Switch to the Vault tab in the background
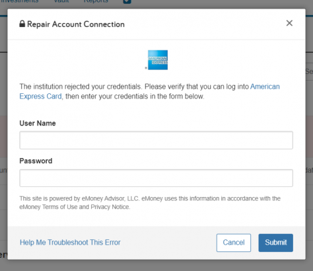The height and width of the screenshot is (271, 313). coord(61,1)
